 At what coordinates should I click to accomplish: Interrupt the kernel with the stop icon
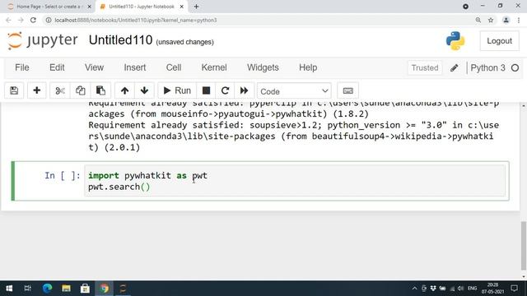[206, 90]
